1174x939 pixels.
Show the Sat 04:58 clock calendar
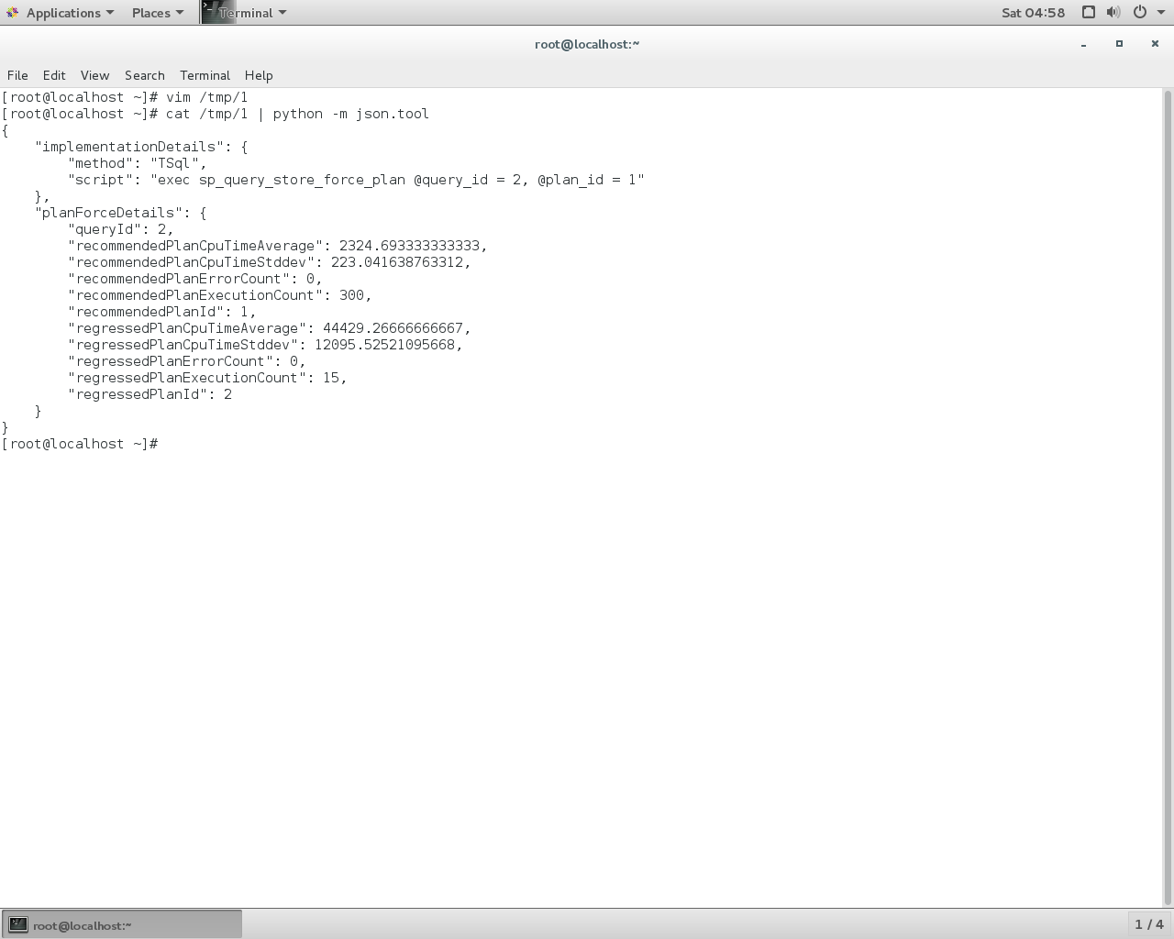1033,13
